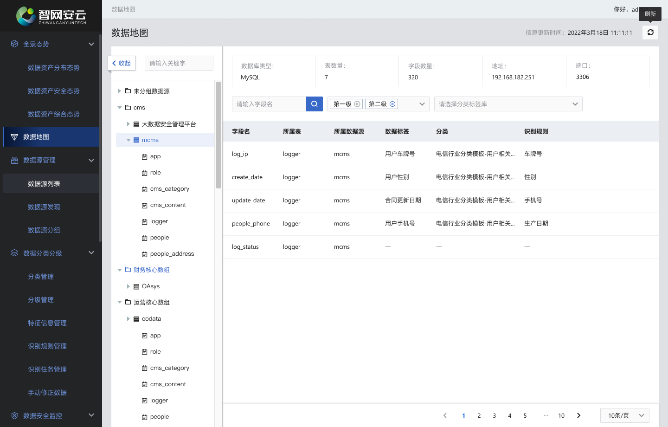Viewport: 668px width, 427px height.
Task: Go to page 3 in pagination
Action: (x=494, y=415)
